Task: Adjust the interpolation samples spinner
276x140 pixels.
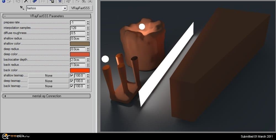Action: [x=88, y=28]
